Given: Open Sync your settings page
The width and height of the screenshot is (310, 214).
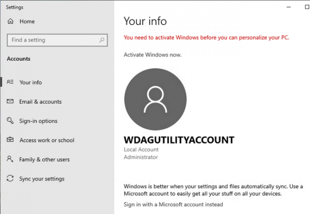Looking at the screenshot, I should click(57, 179).
